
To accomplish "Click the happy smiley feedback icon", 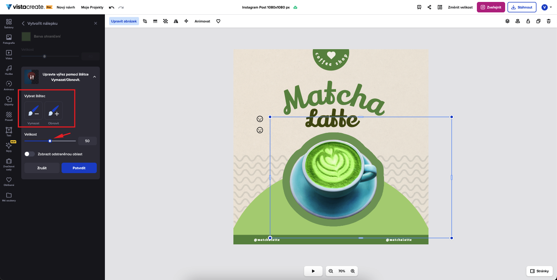I will 260,119.
